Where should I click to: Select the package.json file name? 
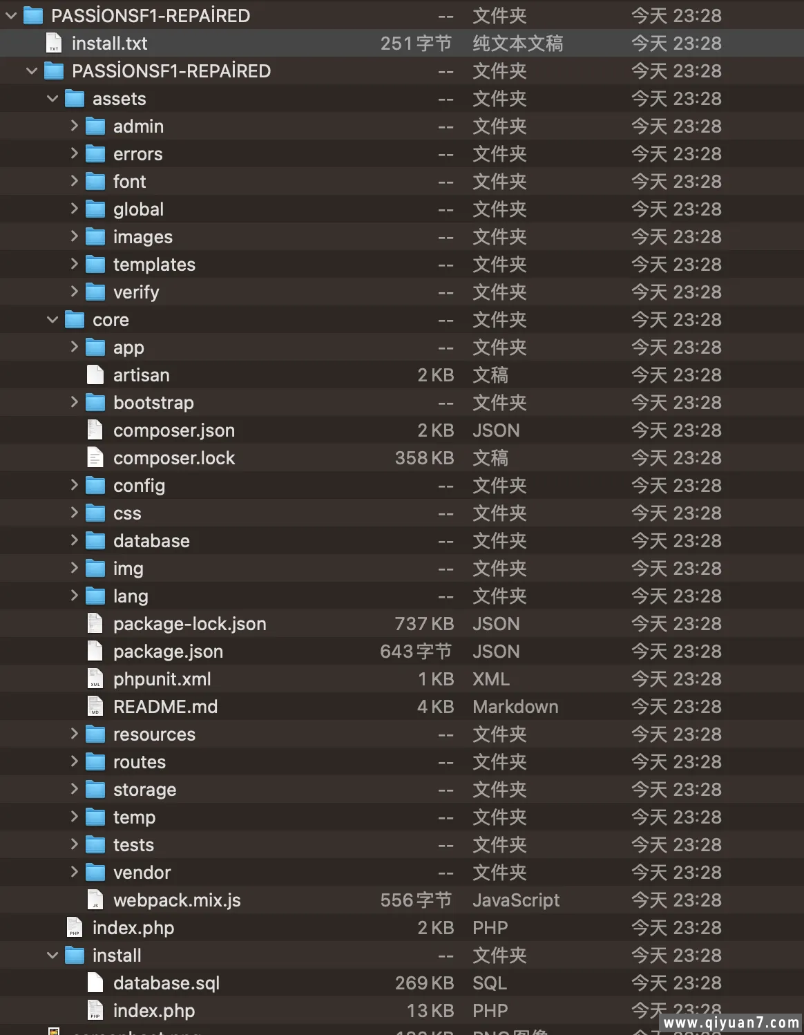pyautogui.click(x=168, y=652)
